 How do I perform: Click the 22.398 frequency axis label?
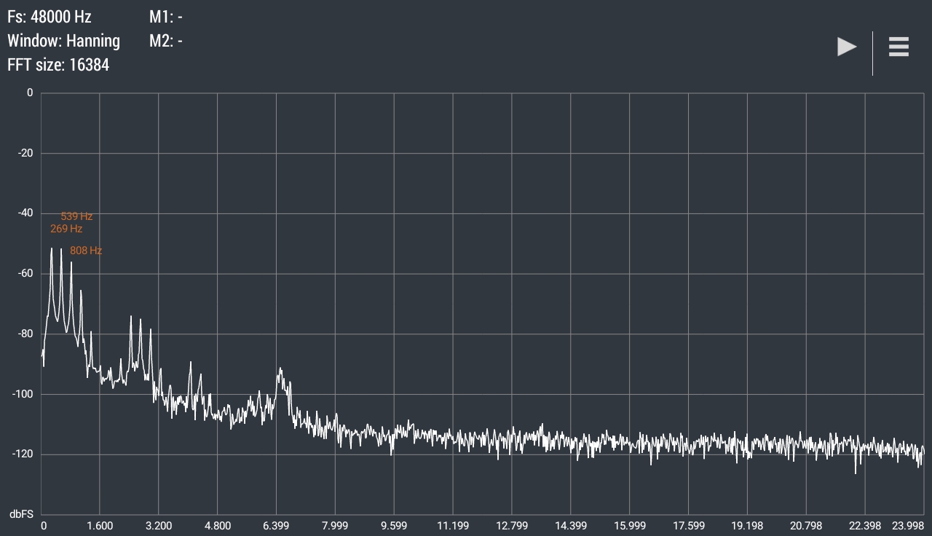coord(865,526)
